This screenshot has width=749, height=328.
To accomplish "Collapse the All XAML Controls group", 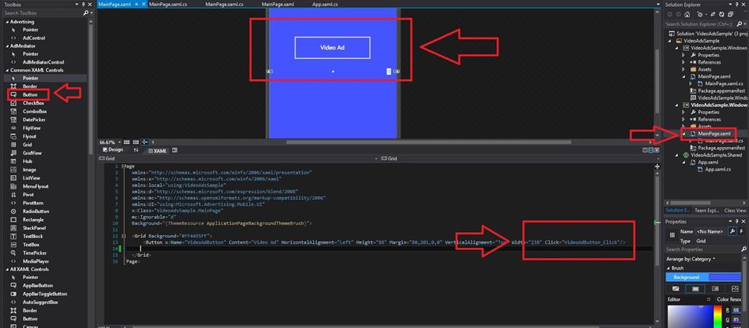I will coord(7,269).
